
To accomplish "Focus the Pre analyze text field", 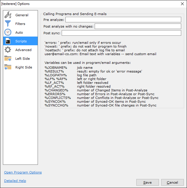I will [123, 20].
